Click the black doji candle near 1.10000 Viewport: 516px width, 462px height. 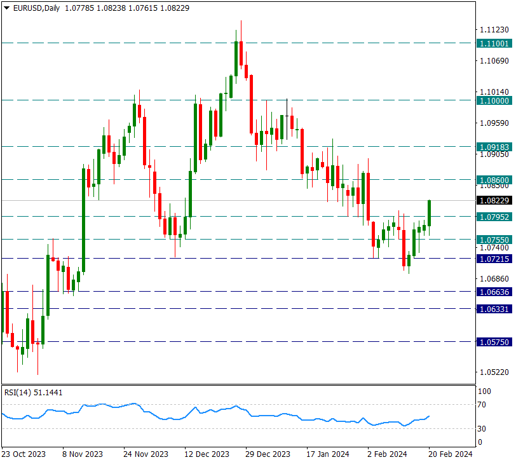(x=287, y=119)
